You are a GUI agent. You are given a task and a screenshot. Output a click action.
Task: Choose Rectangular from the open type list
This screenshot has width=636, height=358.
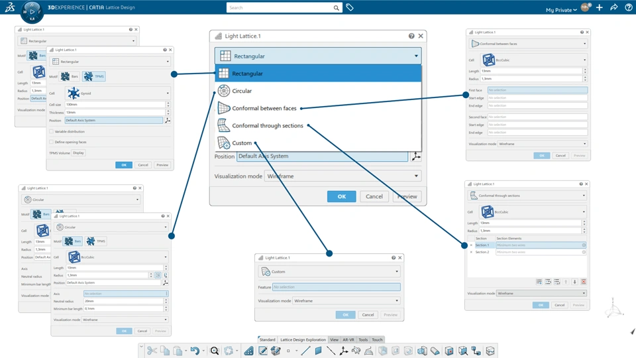(x=318, y=74)
